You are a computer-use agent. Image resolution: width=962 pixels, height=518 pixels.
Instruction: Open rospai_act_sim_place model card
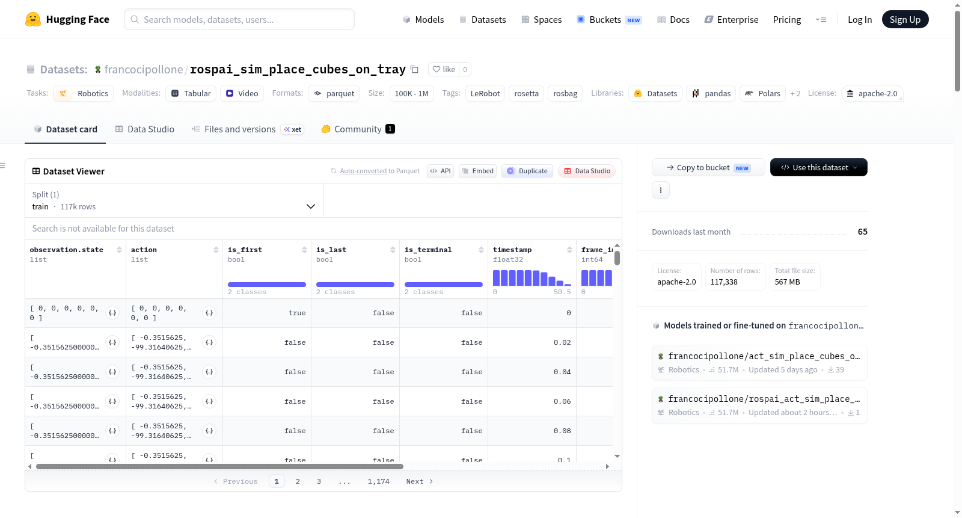click(x=759, y=405)
